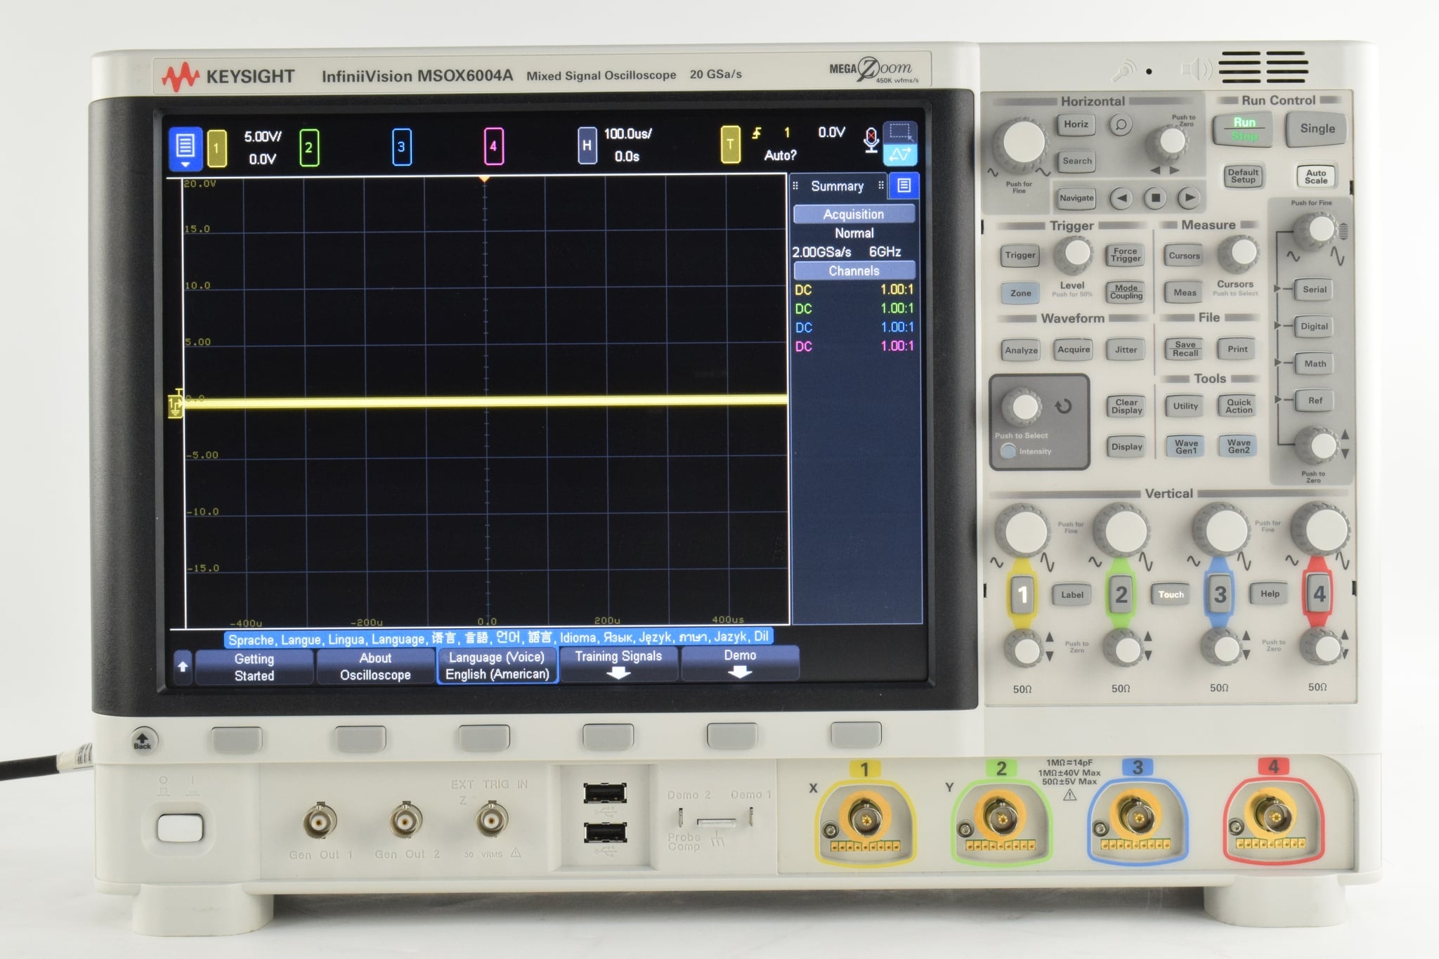Tap the voice-control microphone icon
Screen dimensions: 1439x959
[871, 139]
